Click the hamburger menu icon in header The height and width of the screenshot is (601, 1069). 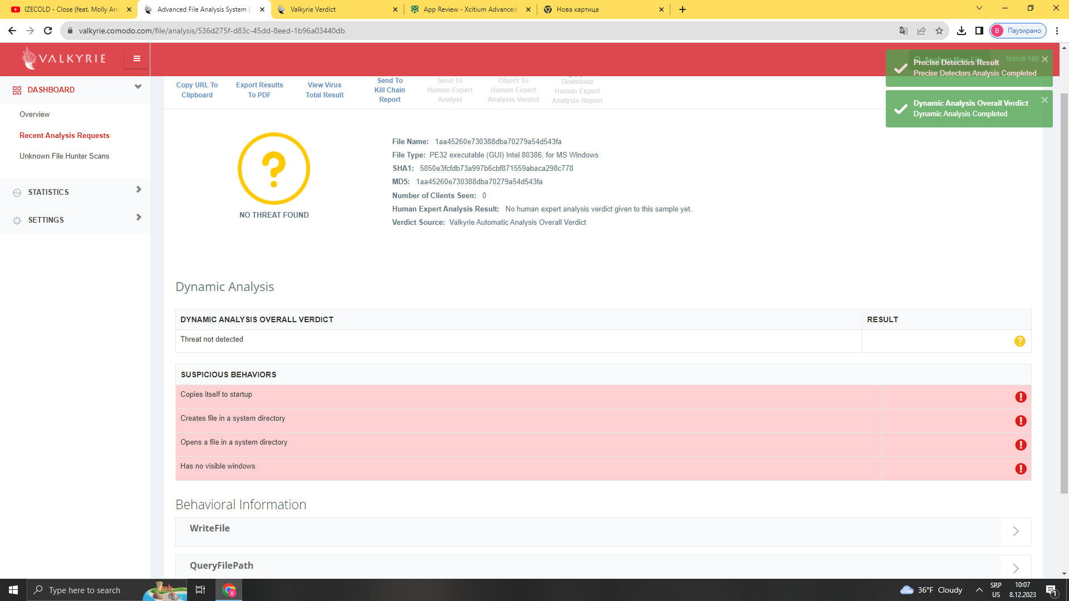pyautogui.click(x=136, y=58)
